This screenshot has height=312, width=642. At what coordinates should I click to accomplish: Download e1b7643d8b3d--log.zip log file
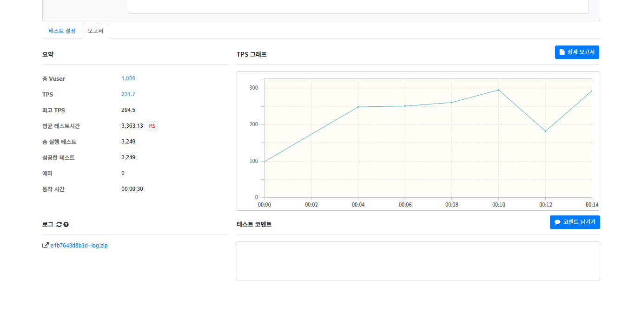coord(79,246)
